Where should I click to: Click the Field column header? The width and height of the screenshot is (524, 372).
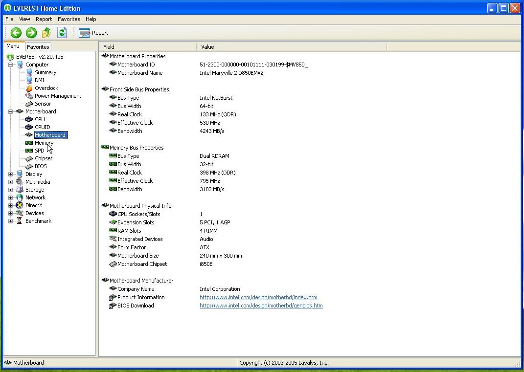click(148, 47)
